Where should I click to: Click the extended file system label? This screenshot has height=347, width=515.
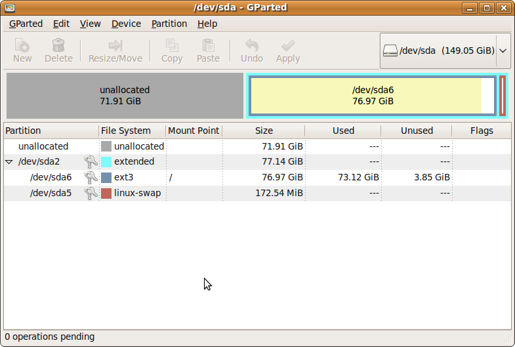click(134, 162)
